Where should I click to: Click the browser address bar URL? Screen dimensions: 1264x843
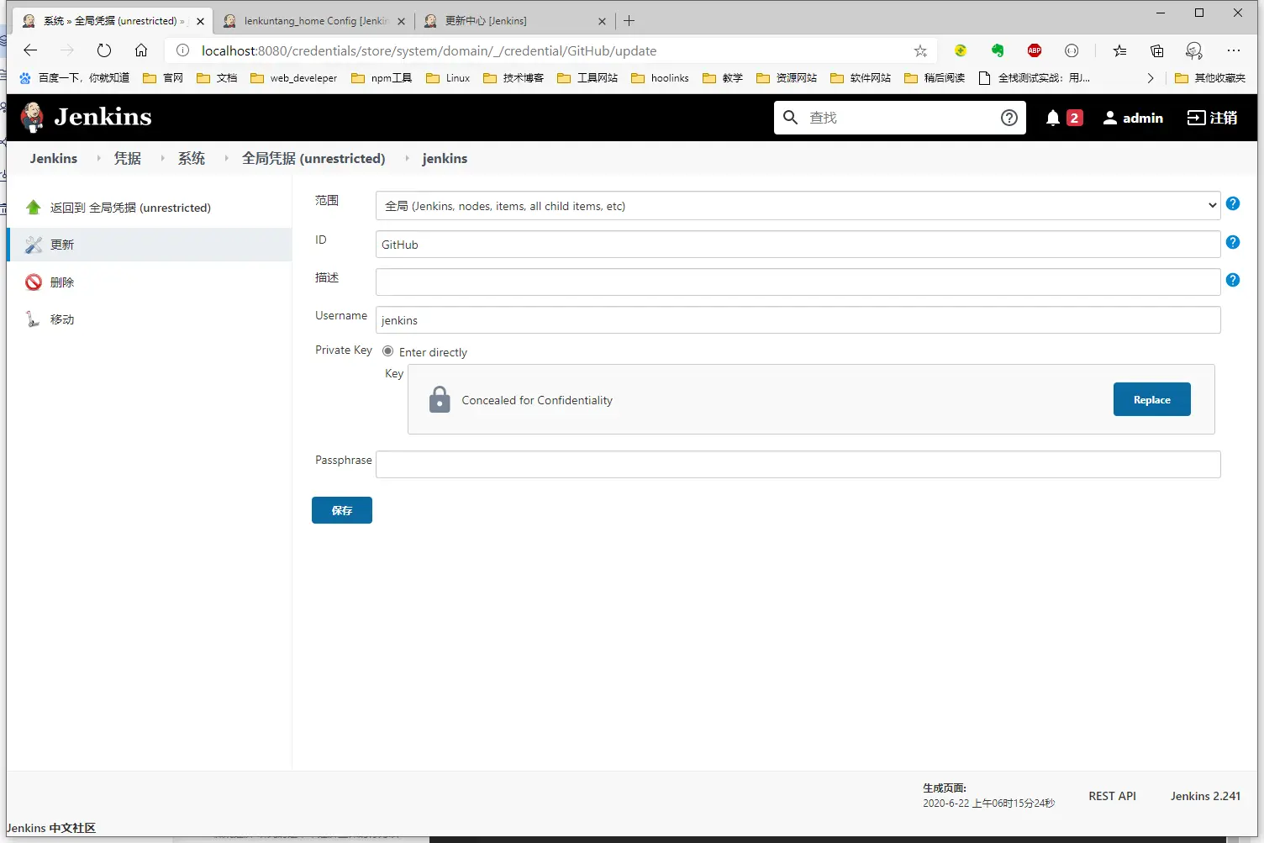pyautogui.click(x=429, y=50)
